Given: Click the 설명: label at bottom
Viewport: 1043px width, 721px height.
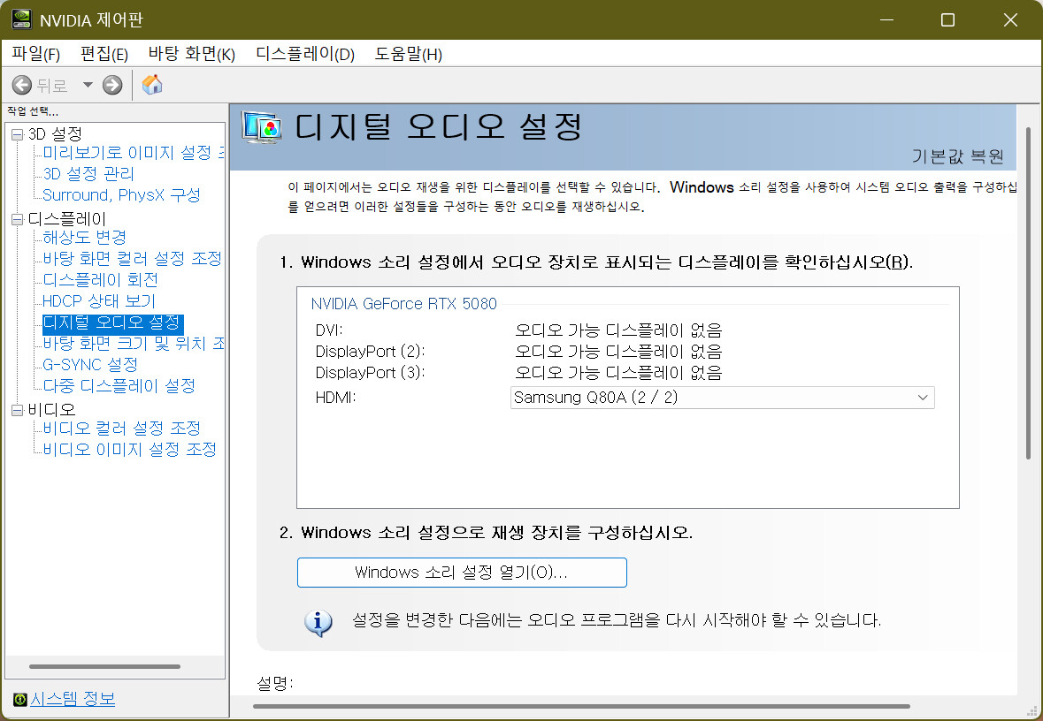Looking at the screenshot, I should 275,683.
